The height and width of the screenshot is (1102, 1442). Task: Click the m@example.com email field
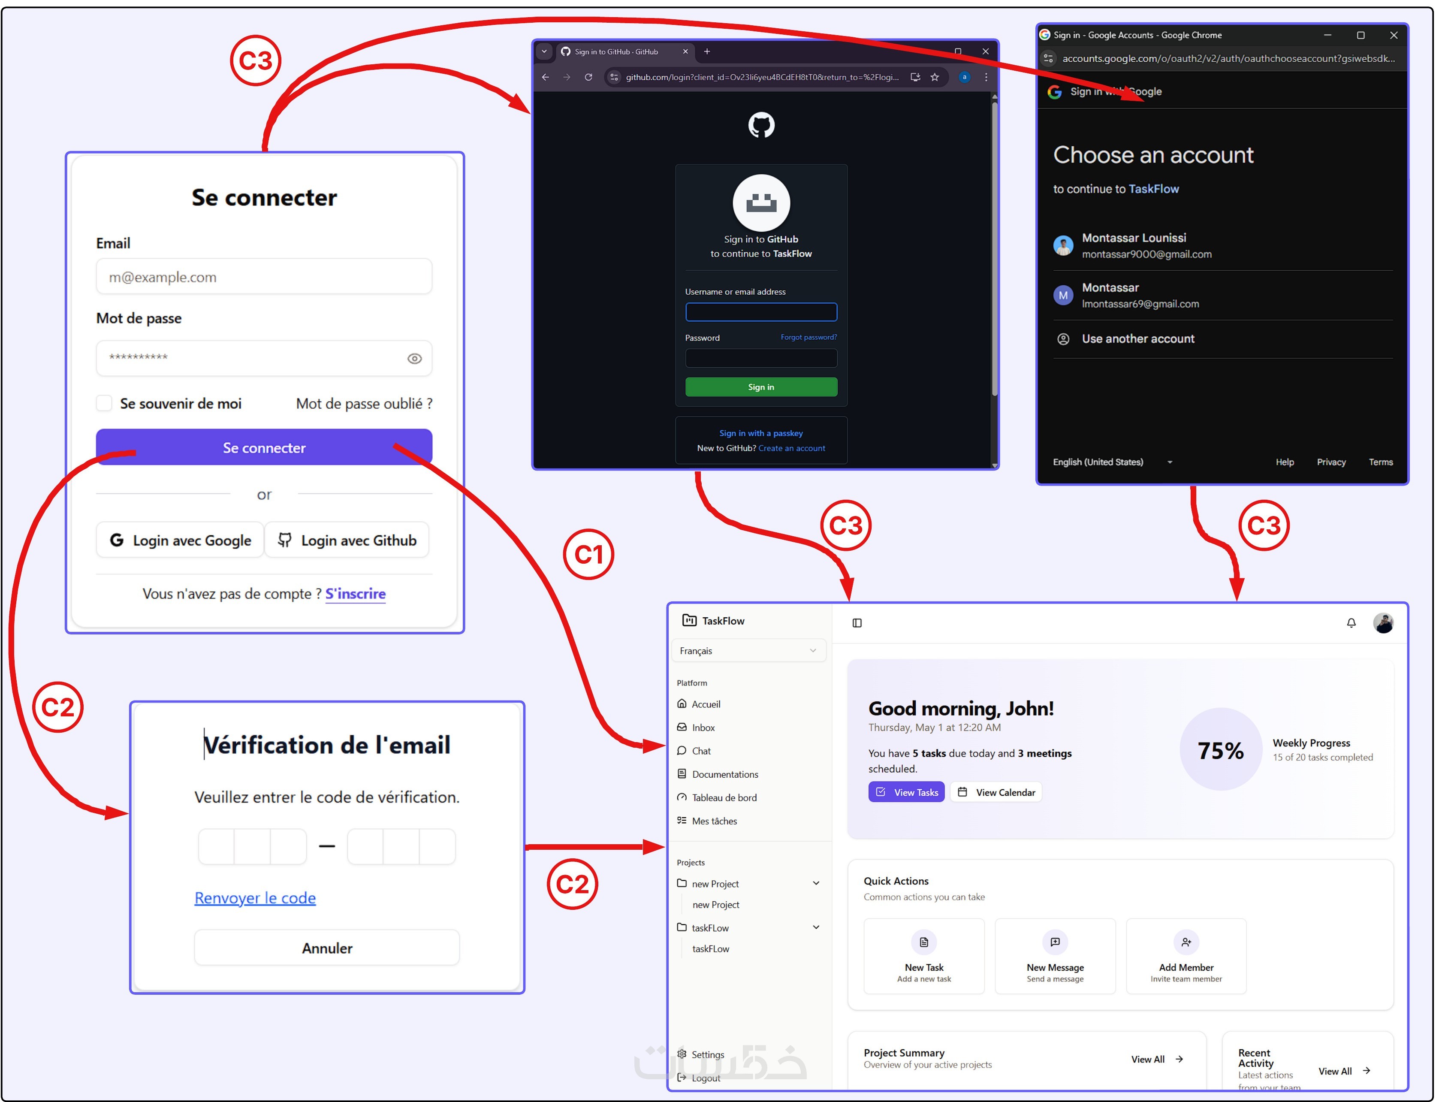[264, 277]
